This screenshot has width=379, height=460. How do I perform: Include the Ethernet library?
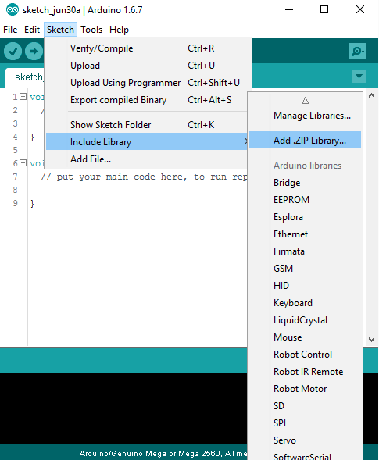tap(305, 234)
